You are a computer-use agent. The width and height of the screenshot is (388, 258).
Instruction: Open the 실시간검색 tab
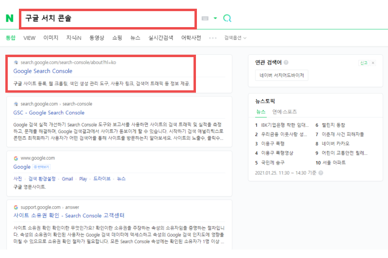pos(161,38)
